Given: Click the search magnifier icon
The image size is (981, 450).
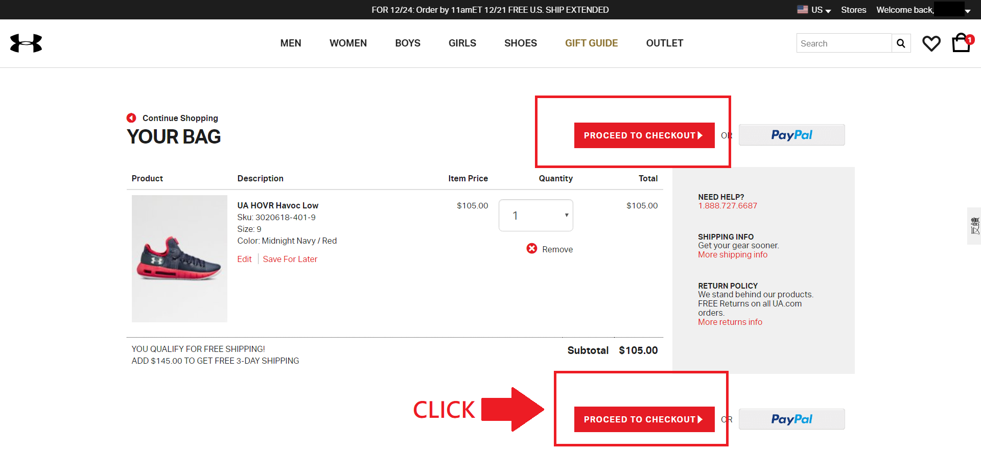Looking at the screenshot, I should 901,43.
